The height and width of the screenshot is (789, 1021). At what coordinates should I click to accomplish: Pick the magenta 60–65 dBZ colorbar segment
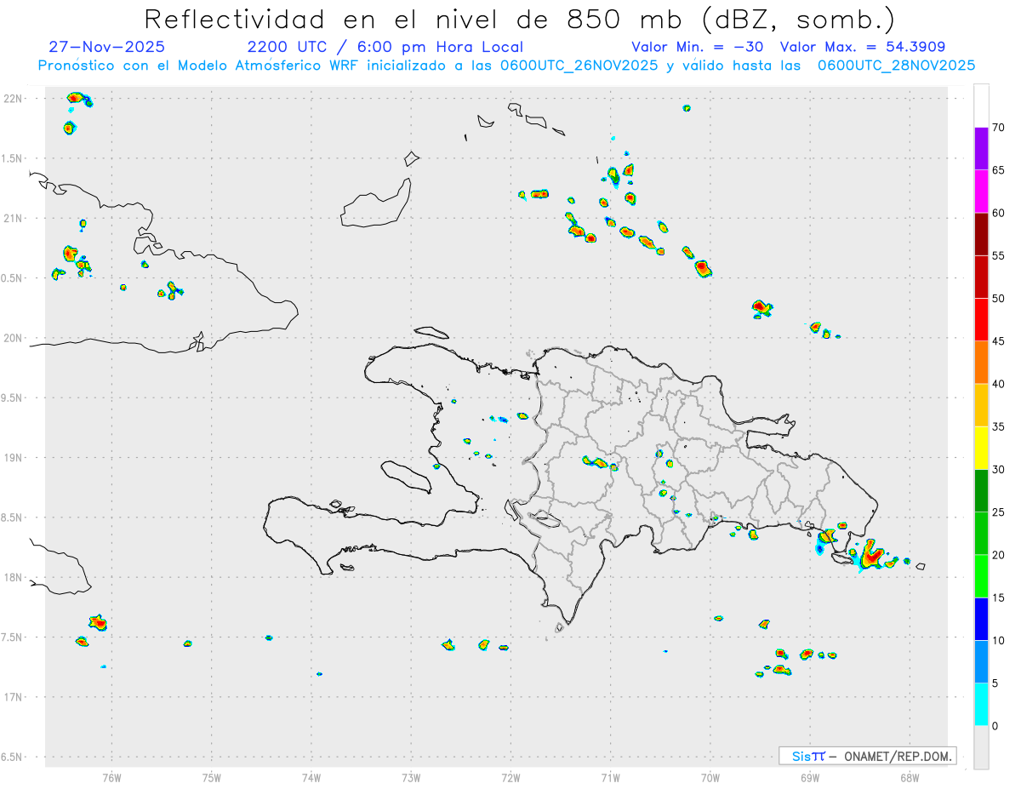(981, 192)
